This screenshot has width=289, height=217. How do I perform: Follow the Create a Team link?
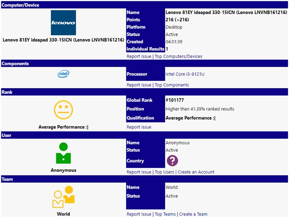coord(193,214)
